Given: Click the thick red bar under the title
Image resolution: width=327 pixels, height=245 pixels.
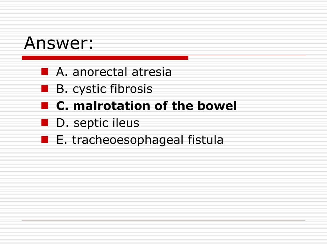Looking at the screenshot, I should 105,58.
